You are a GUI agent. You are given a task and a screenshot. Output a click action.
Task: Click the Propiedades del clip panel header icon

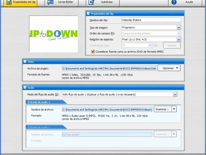[88, 13]
